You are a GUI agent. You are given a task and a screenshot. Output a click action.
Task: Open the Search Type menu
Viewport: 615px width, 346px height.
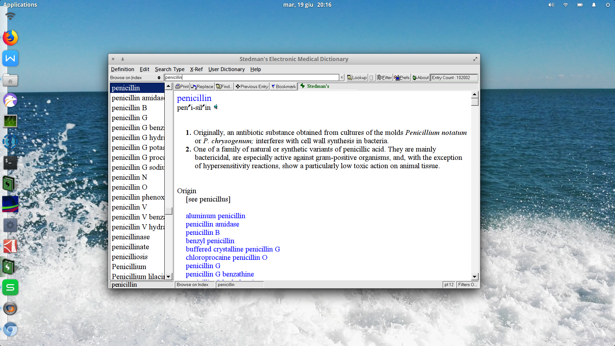click(x=170, y=69)
